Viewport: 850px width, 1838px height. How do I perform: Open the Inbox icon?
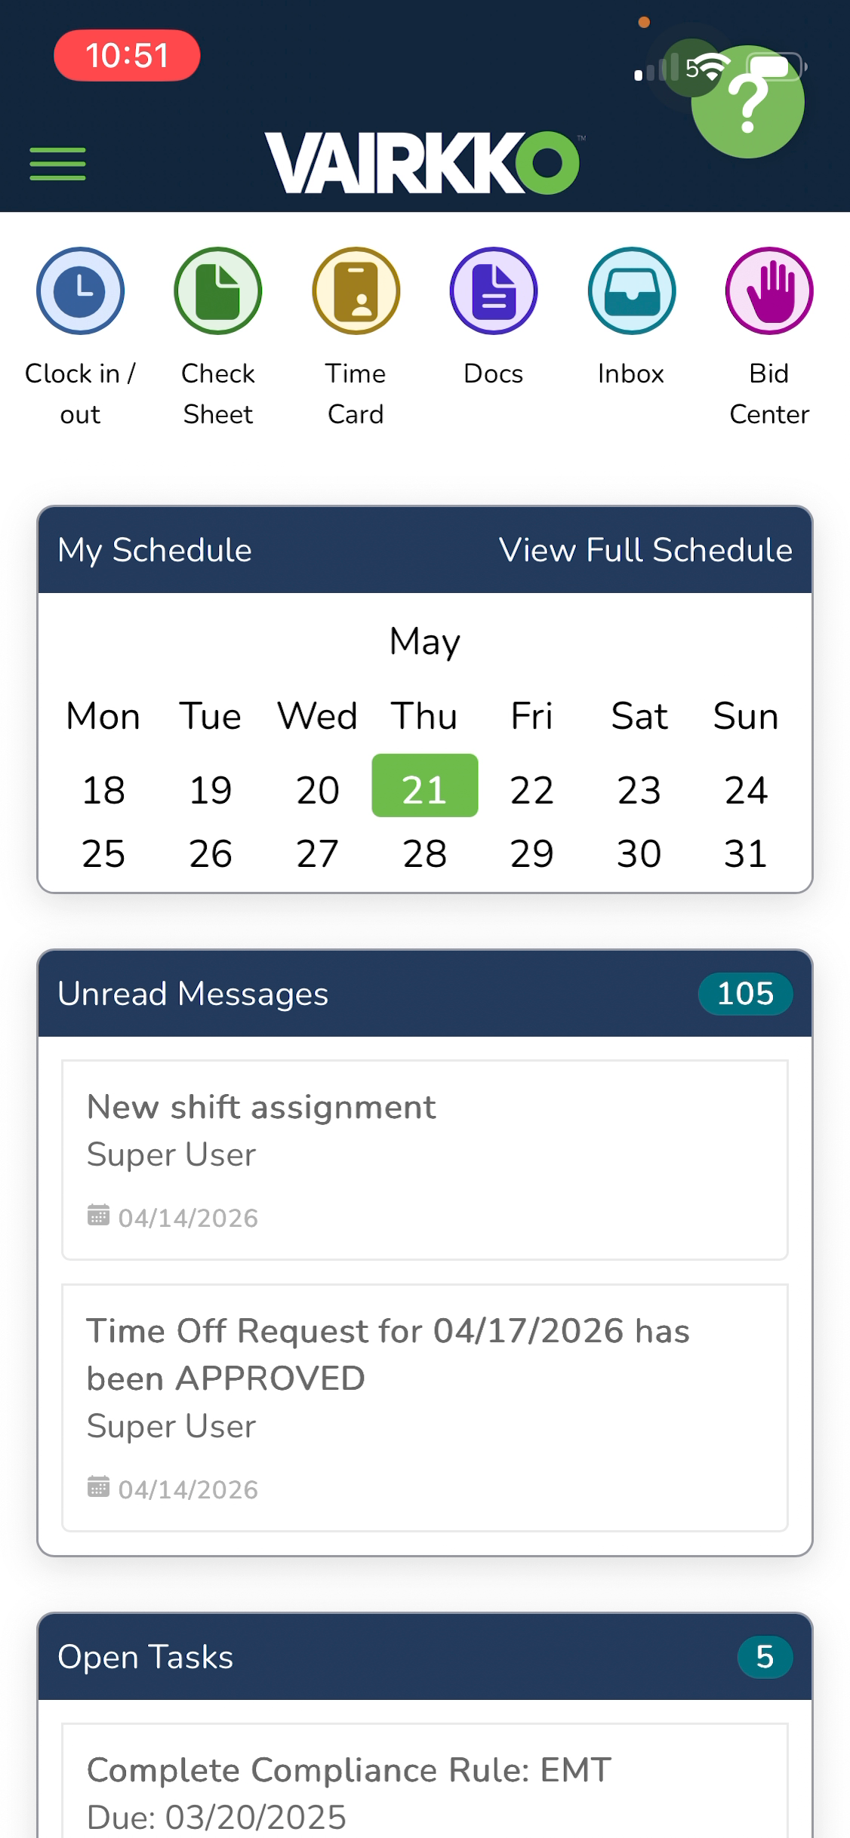631,290
